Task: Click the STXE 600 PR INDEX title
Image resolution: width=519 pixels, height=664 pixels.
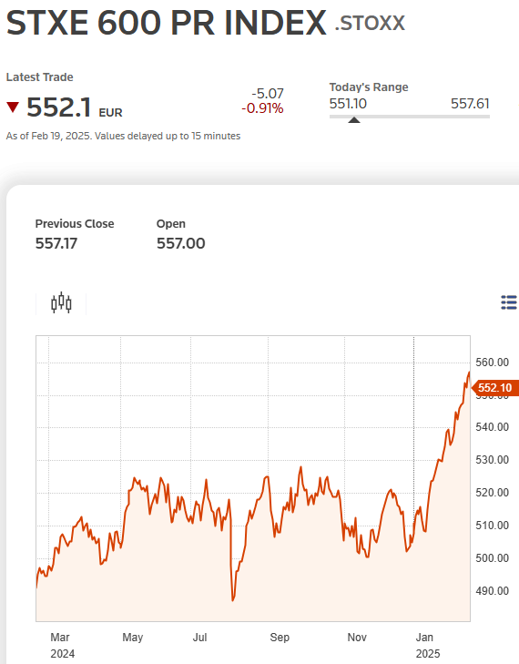Action: [x=167, y=23]
